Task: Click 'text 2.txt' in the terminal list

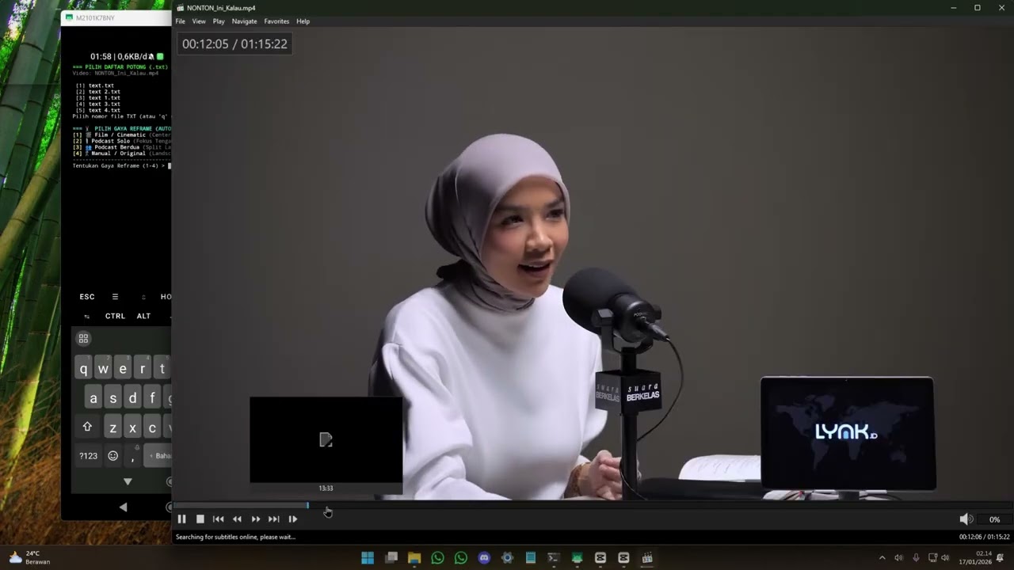Action: click(104, 92)
